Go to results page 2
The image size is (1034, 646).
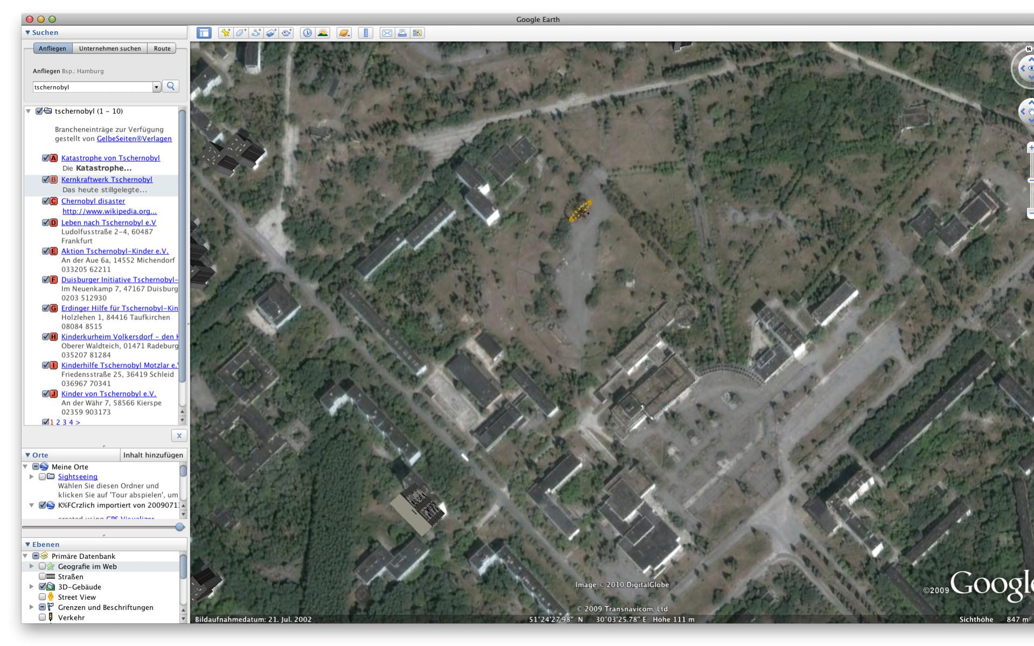coord(58,422)
